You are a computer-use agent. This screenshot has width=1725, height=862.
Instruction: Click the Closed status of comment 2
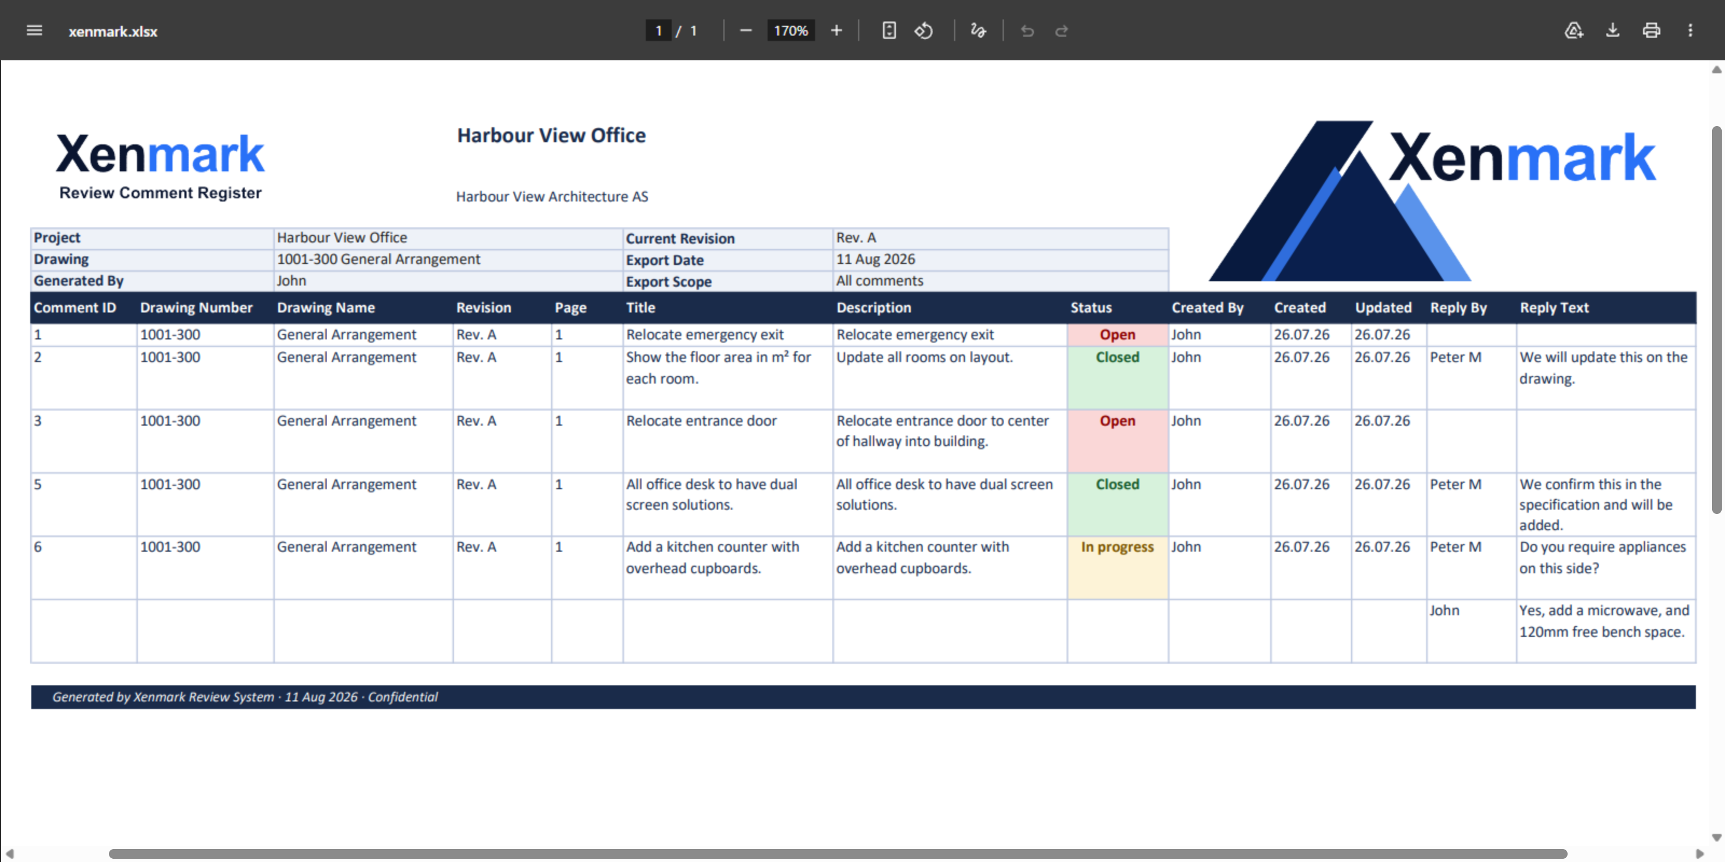pos(1117,378)
